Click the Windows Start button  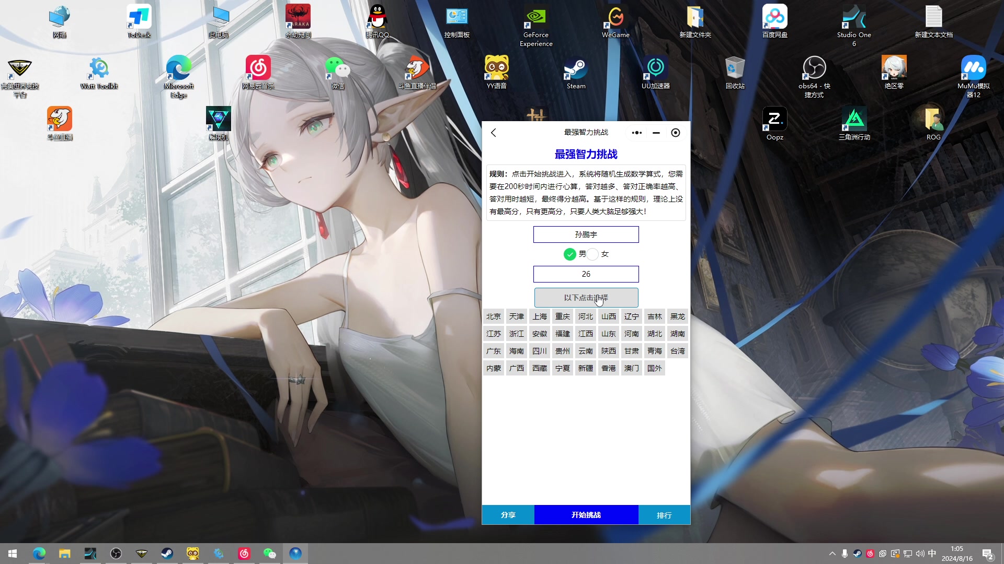13,554
